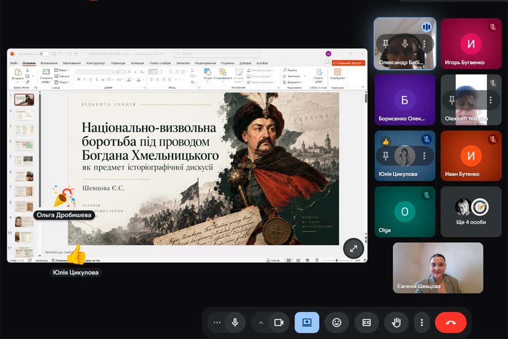
Task: Switch to the Переходи tab
Action: pos(117,63)
